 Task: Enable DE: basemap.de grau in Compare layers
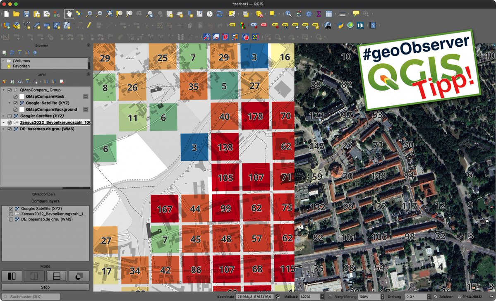[11, 219]
